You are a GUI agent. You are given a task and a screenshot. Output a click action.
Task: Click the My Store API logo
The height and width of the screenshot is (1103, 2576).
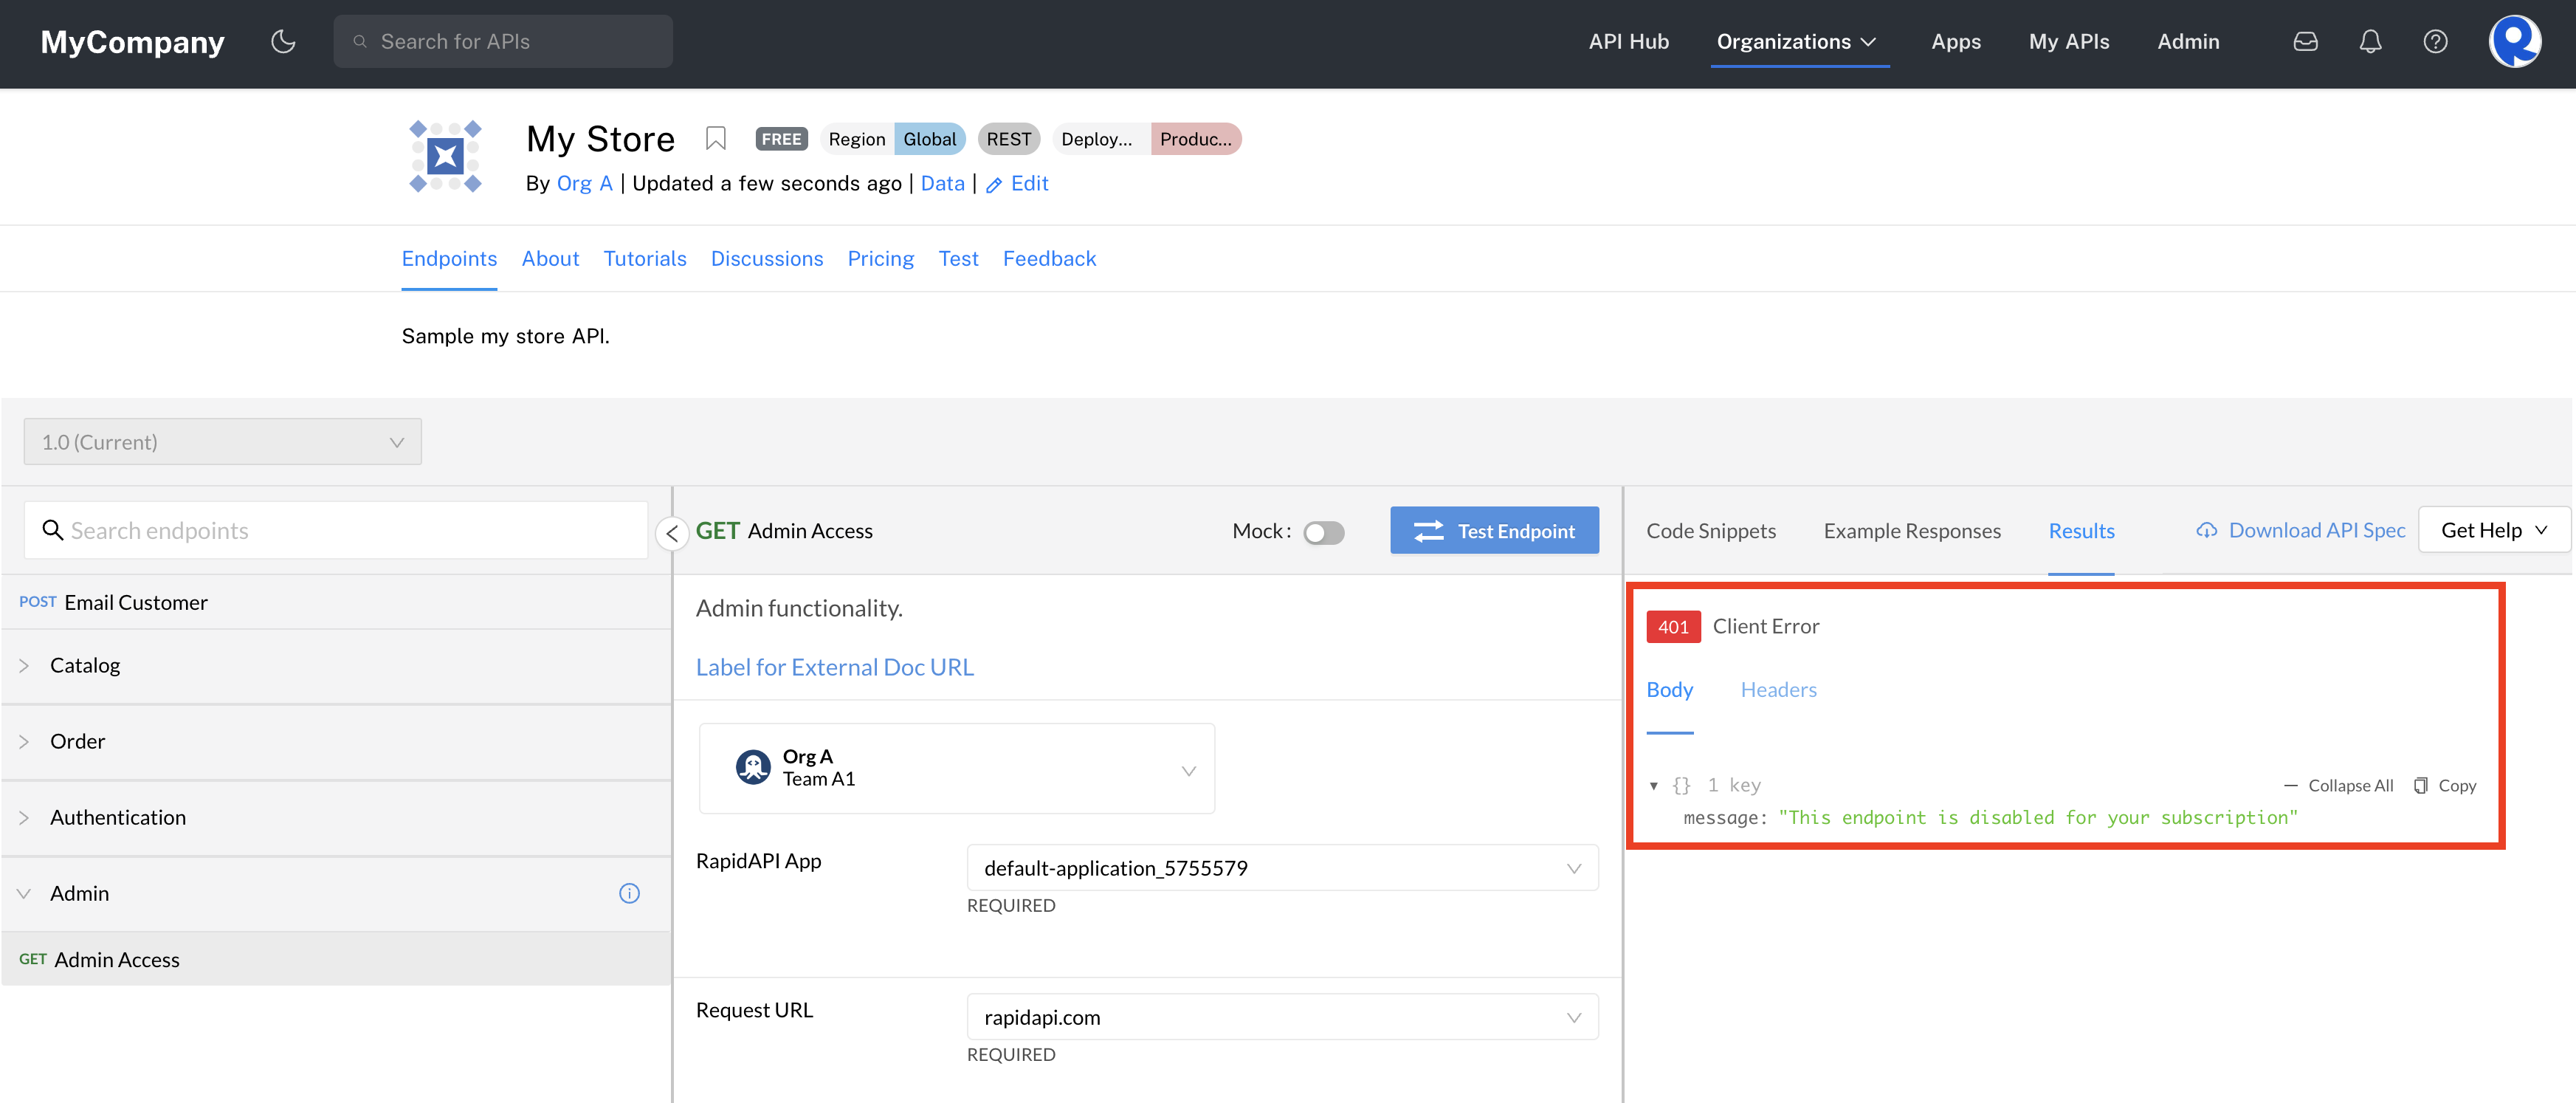tap(445, 156)
